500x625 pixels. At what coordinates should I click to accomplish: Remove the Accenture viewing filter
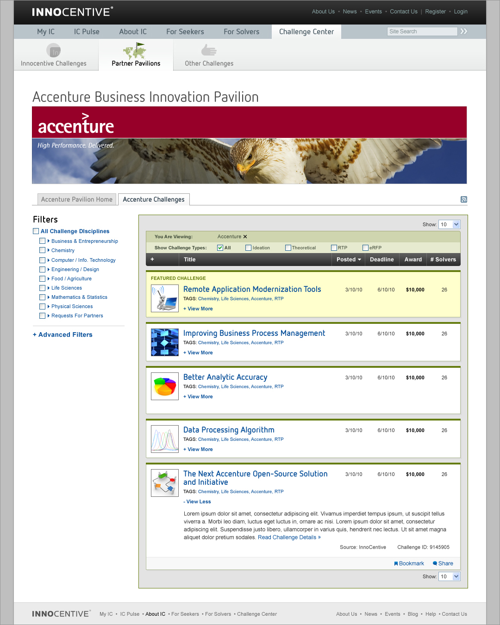point(245,236)
